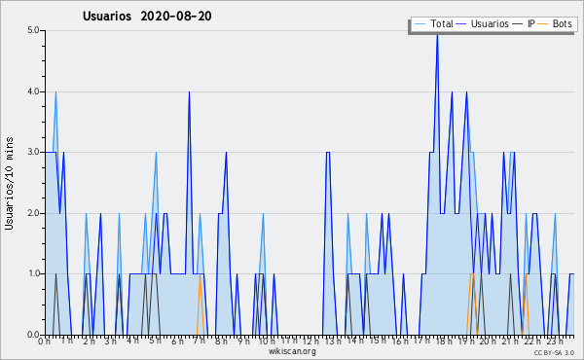This screenshot has height=360, width=584.
Task: Select the 'Total' legend entry
Action: click(434, 24)
